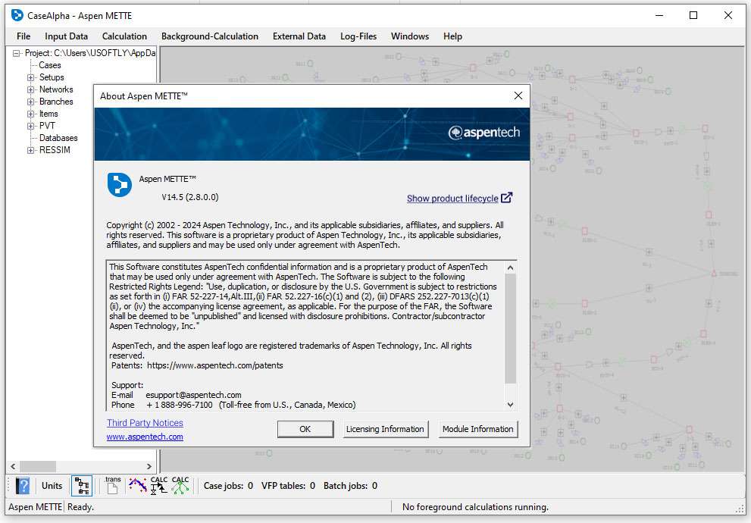This screenshot has width=751, height=523.
Task: Click the green CALC network icon
Action: (x=180, y=486)
